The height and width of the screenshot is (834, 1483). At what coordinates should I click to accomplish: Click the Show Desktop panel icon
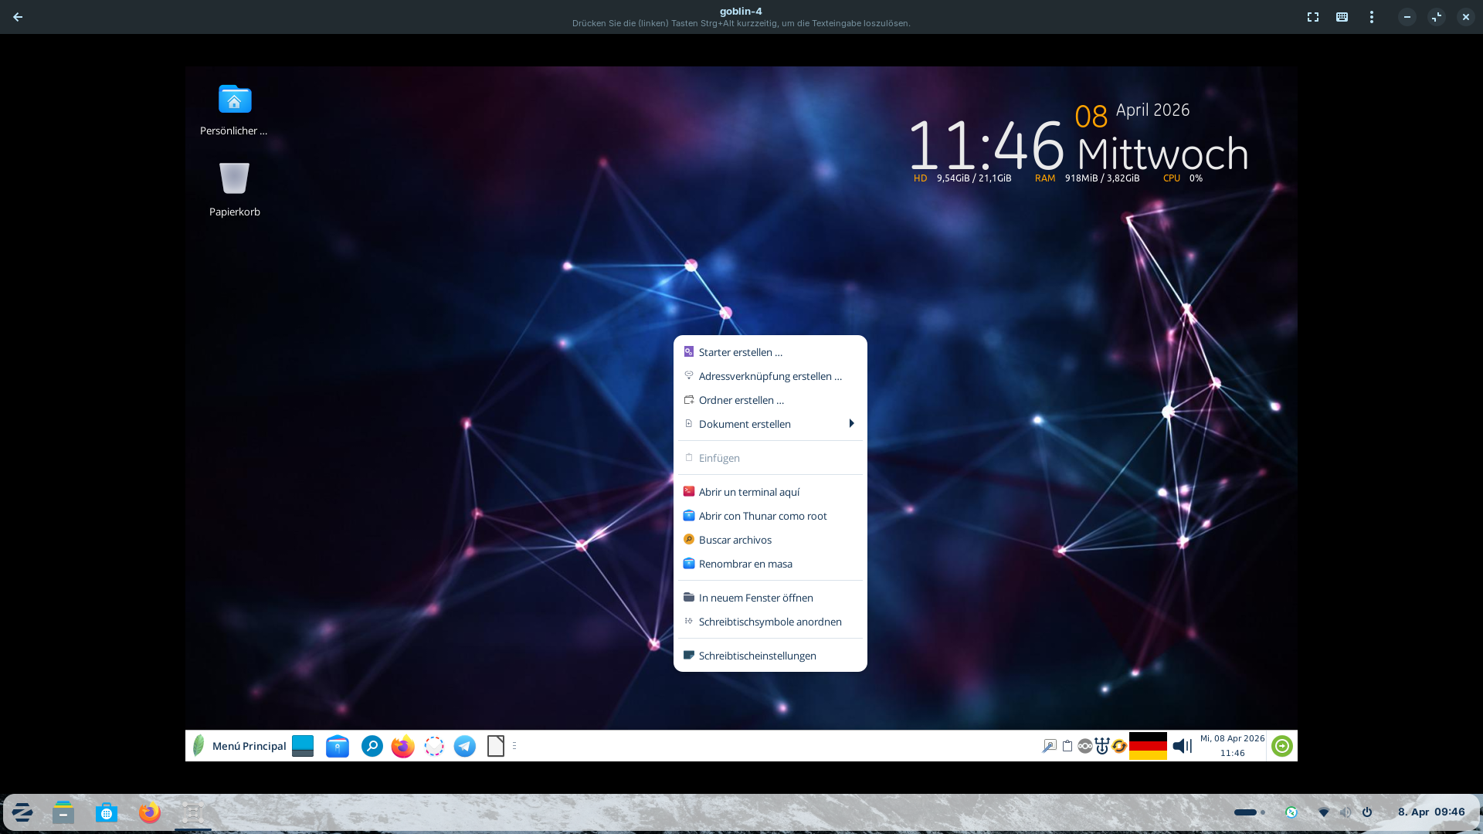(303, 746)
